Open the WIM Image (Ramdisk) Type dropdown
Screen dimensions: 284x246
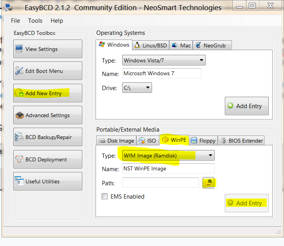click(168, 155)
